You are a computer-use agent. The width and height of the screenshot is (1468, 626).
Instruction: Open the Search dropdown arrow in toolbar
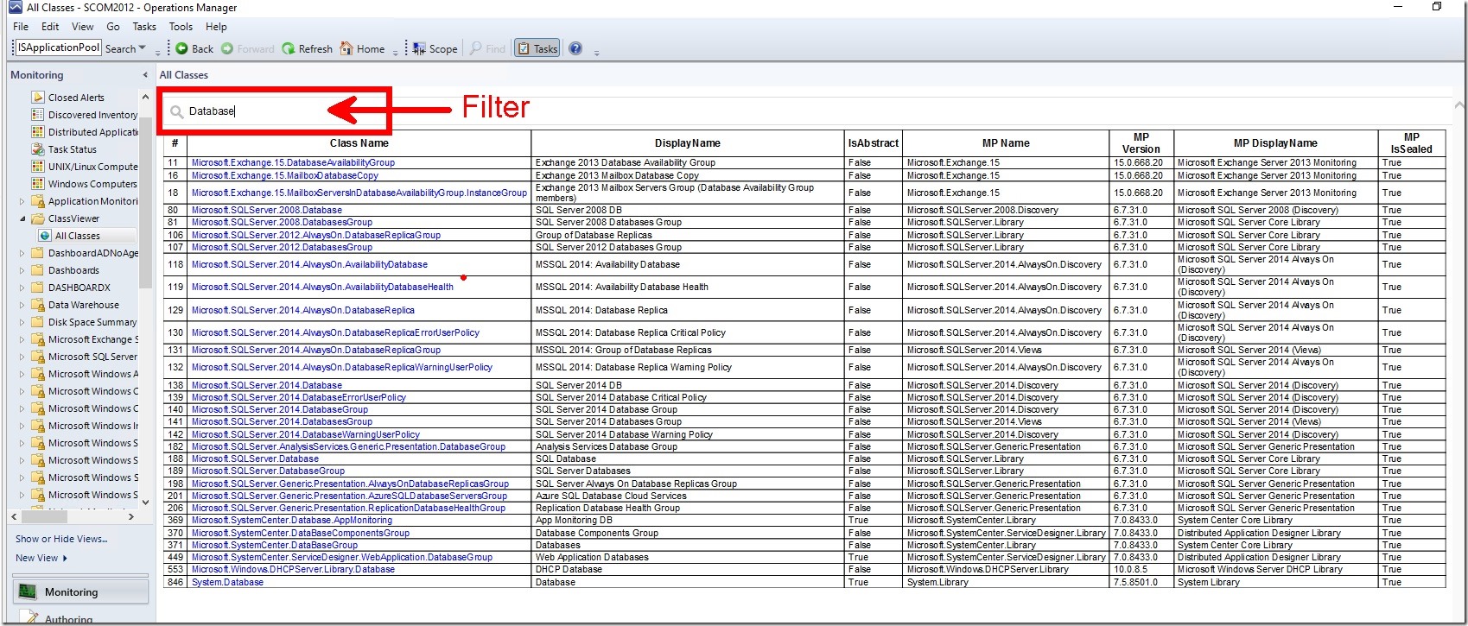(143, 48)
